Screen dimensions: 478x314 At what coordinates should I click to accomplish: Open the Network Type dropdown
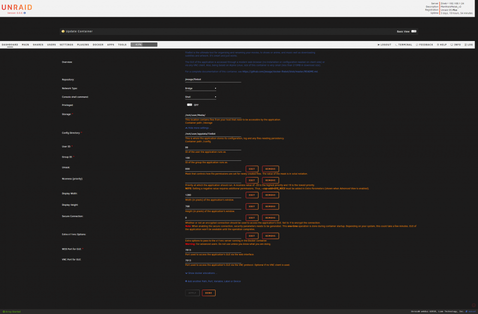click(201, 88)
